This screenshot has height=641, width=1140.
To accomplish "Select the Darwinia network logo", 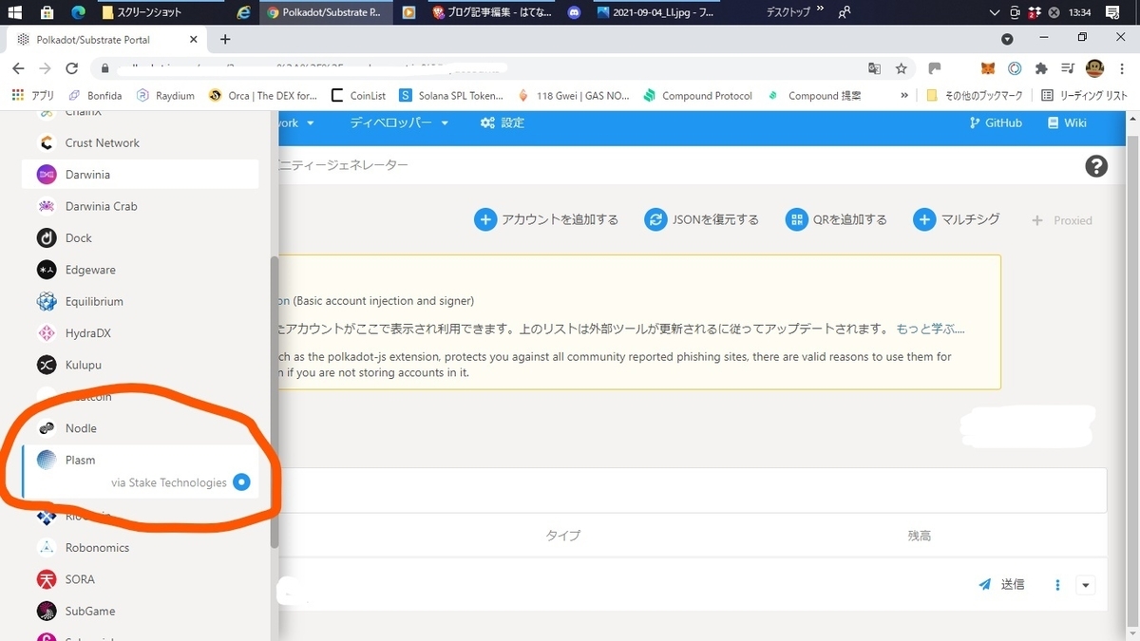I will [47, 175].
